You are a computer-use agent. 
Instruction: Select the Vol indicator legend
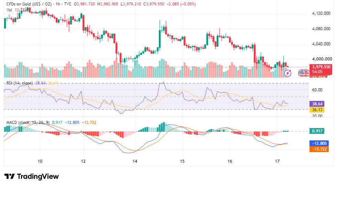[9, 10]
